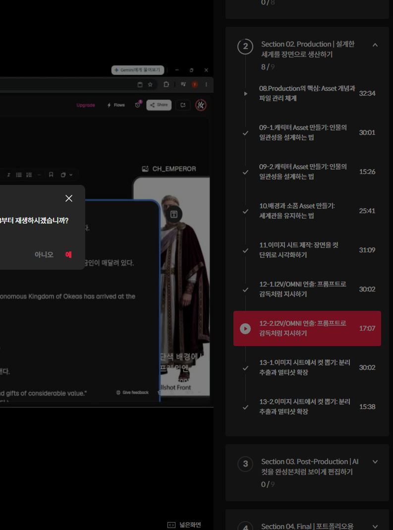
Task: Open the dropdown arrow beside the copy icon
Action: point(71,175)
